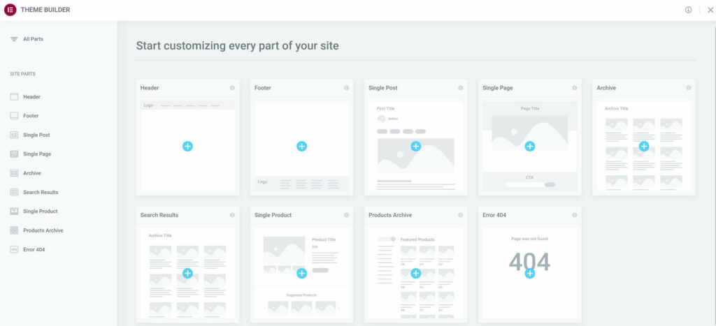Show info for Single Product card
The width and height of the screenshot is (716, 326).
pos(347,215)
